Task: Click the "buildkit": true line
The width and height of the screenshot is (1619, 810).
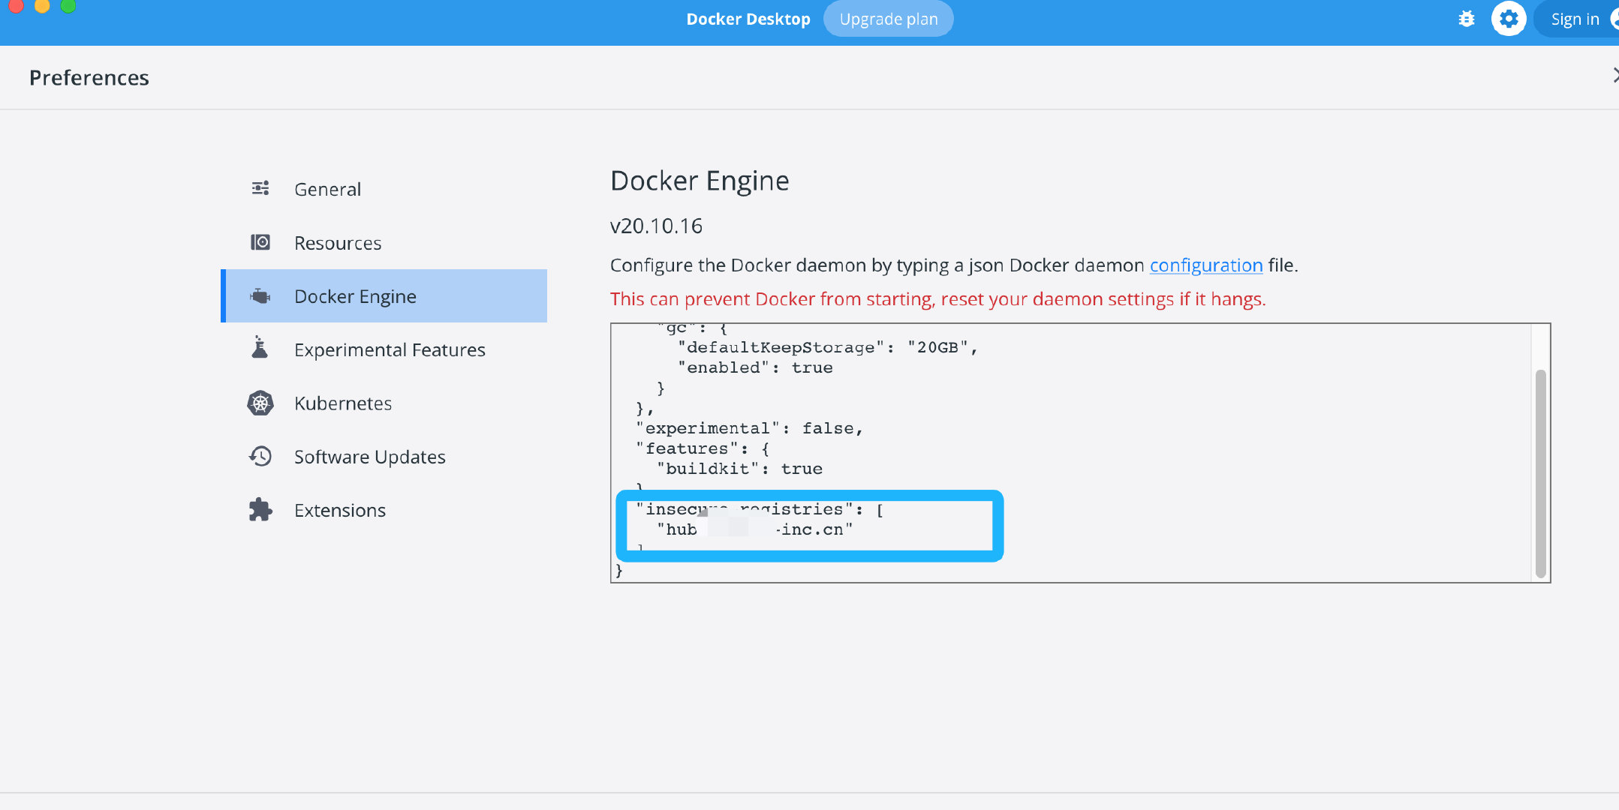Action: [x=739, y=469]
